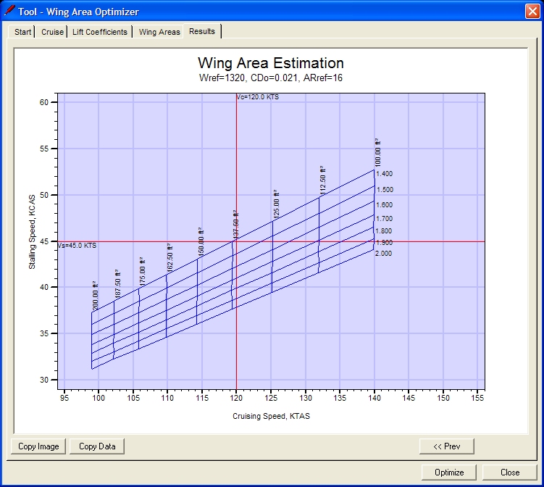Open the Cruise tab
Image resolution: width=544 pixels, height=487 pixels.
[52, 32]
